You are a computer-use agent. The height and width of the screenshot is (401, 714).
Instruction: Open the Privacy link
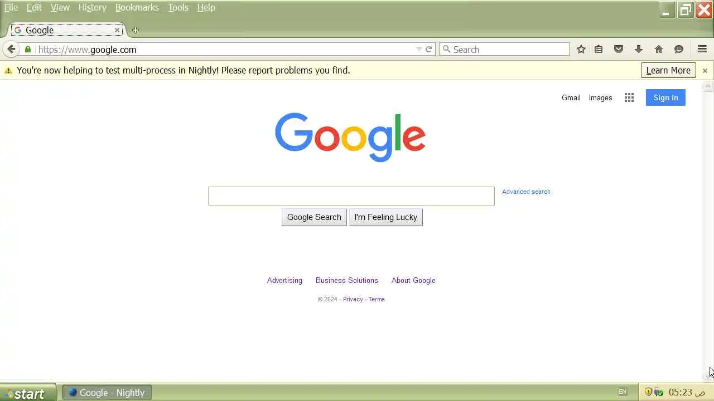[353, 299]
